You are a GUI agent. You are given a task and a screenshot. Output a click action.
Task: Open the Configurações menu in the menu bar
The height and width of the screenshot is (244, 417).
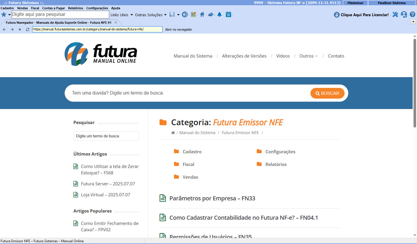click(97, 8)
